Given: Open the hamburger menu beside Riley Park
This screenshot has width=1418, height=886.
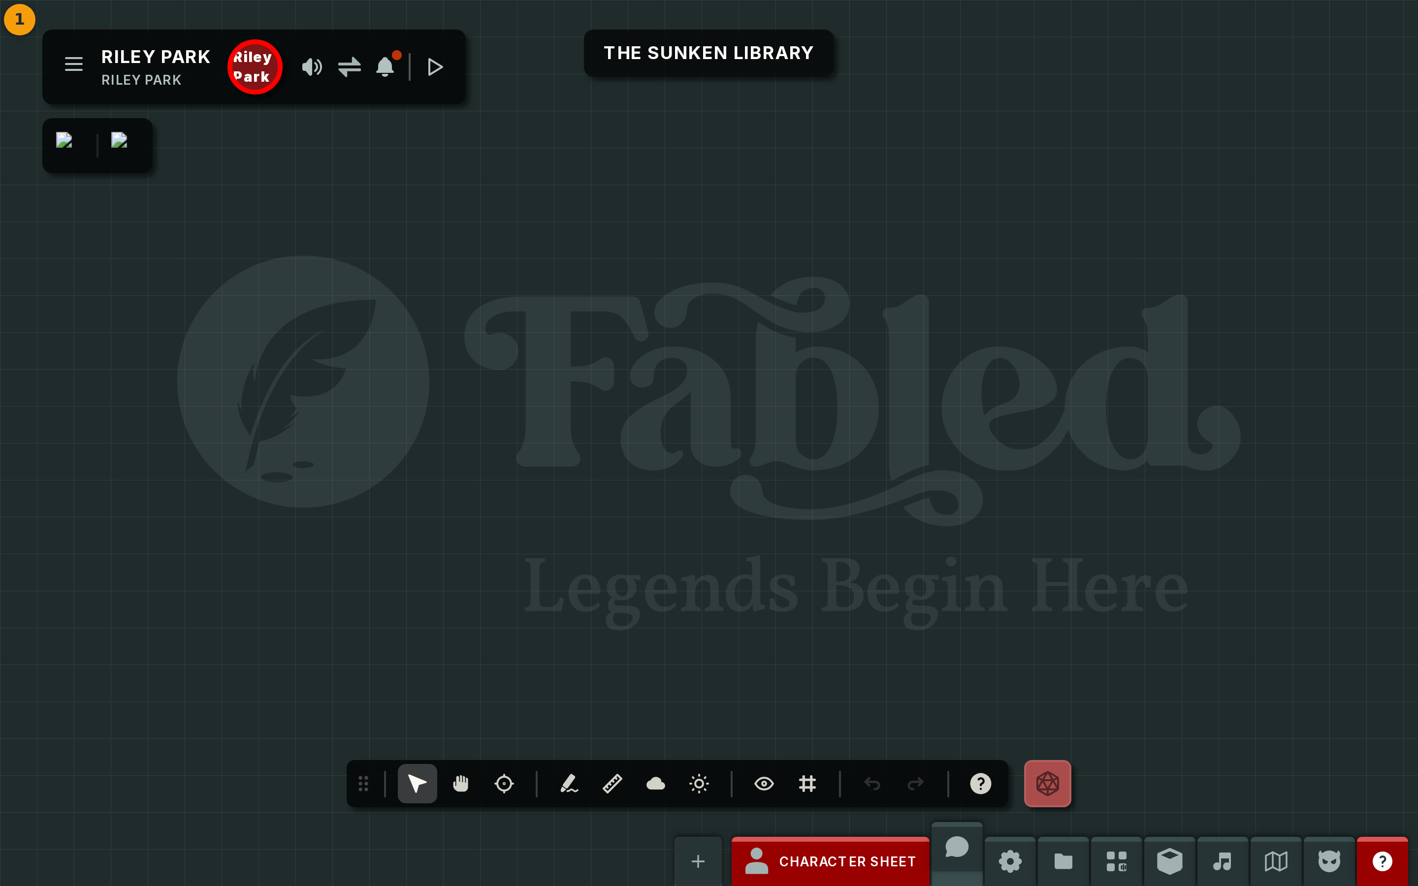Looking at the screenshot, I should point(74,64).
